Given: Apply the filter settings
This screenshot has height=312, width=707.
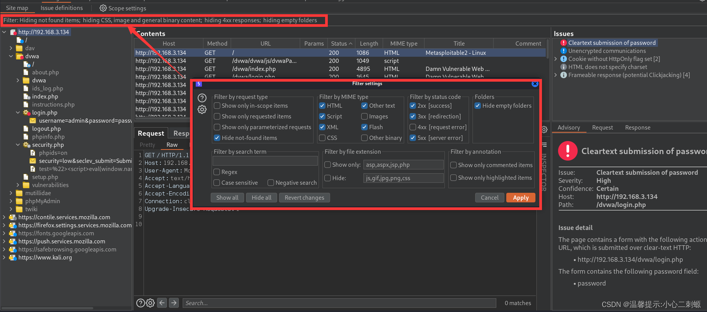Looking at the screenshot, I should click(521, 198).
